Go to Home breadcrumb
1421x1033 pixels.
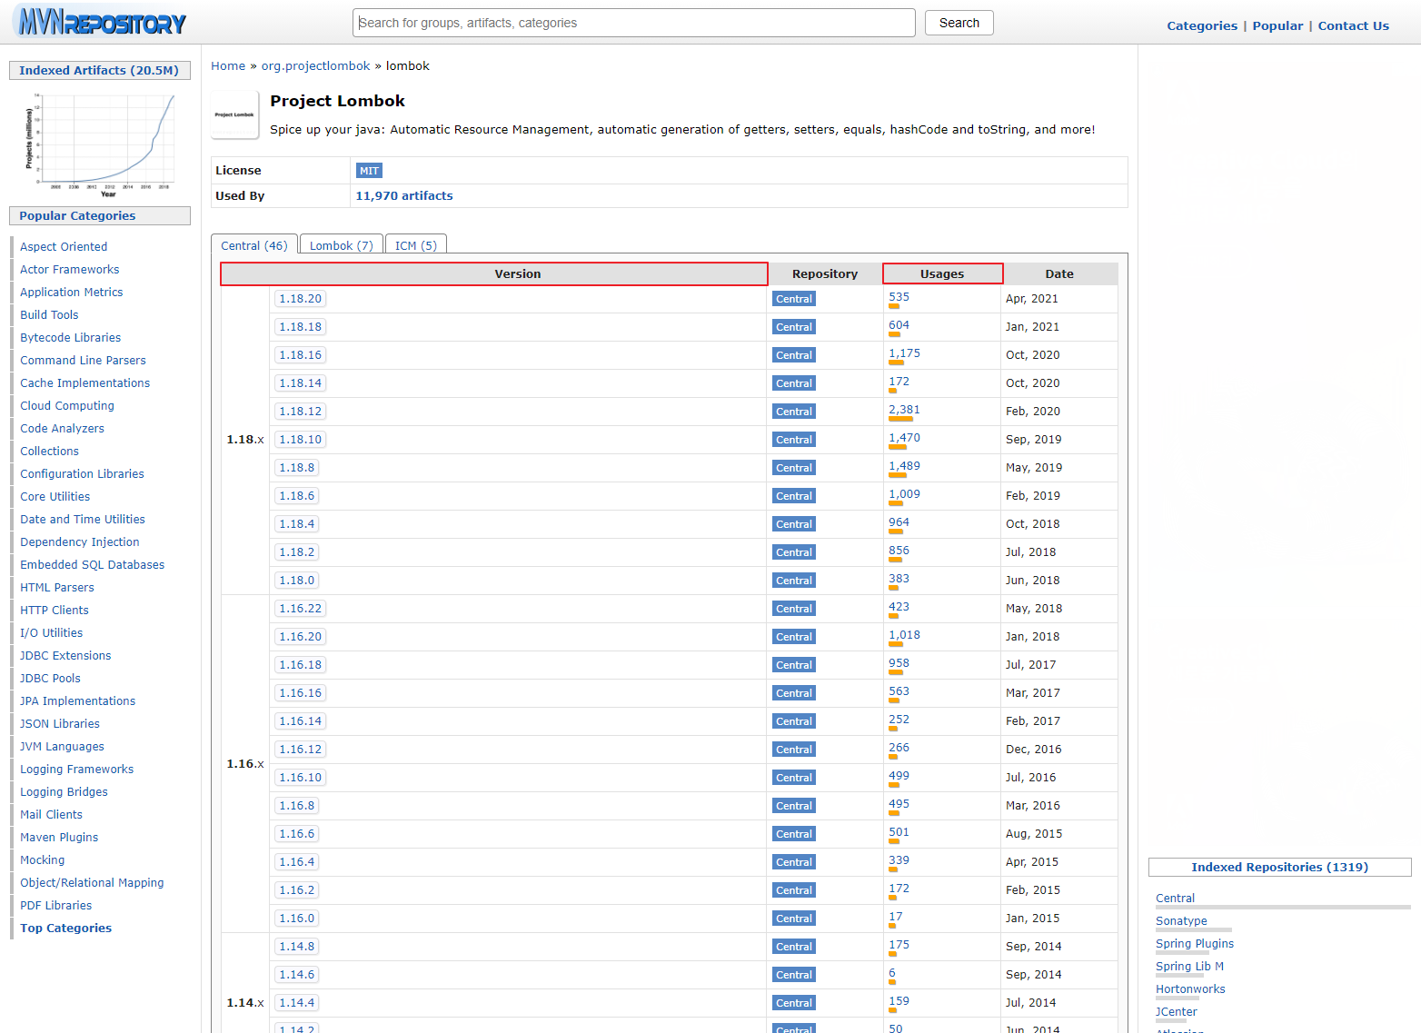coord(228,66)
